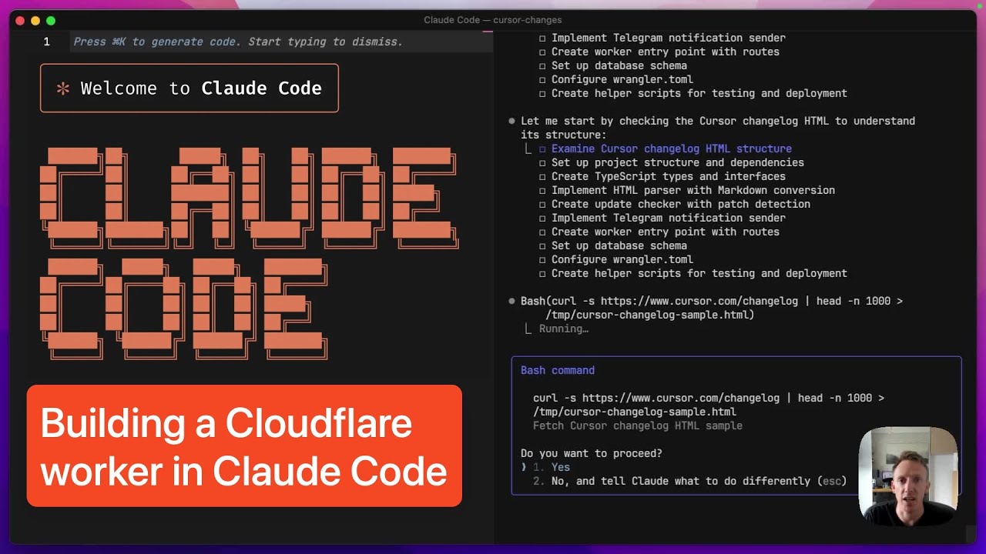The image size is (986, 554).
Task: Tick the checkbox for 'Create TypeScript types and interfaces'
Action: click(542, 176)
